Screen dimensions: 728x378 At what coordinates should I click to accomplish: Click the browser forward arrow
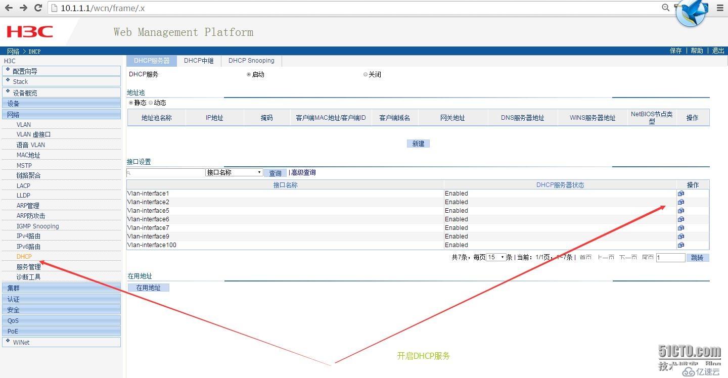23,8
